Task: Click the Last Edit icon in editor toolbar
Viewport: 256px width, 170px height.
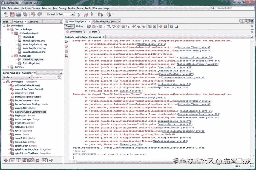Action: click(89, 26)
